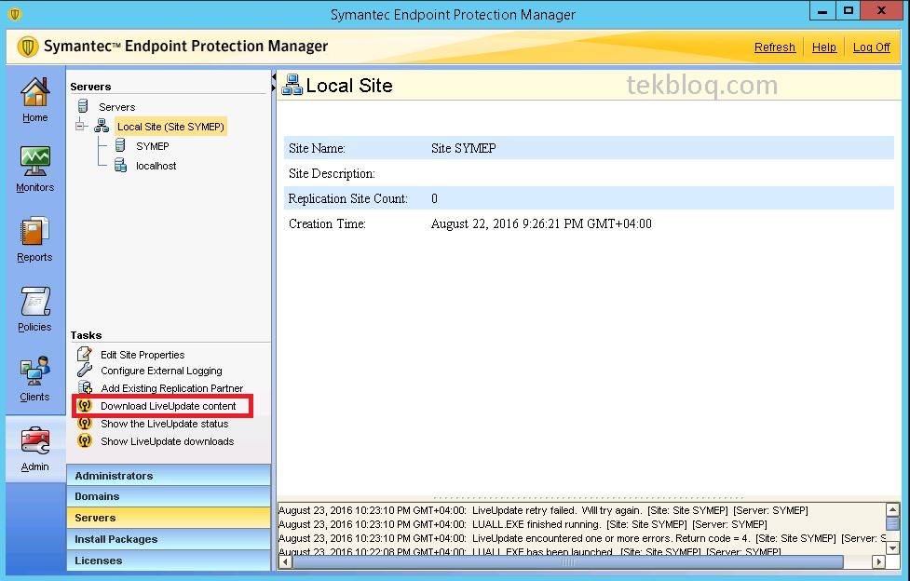Click the Log Off link
Viewport: 910px width, 581px height.
point(871,47)
